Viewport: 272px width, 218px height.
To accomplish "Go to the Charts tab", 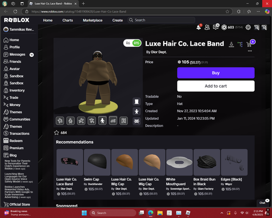I will [x=67, y=20].
